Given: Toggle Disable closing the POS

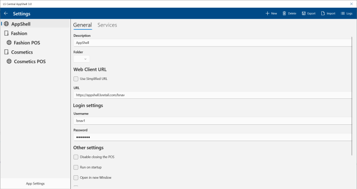Looking at the screenshot, I should (76, 157).
